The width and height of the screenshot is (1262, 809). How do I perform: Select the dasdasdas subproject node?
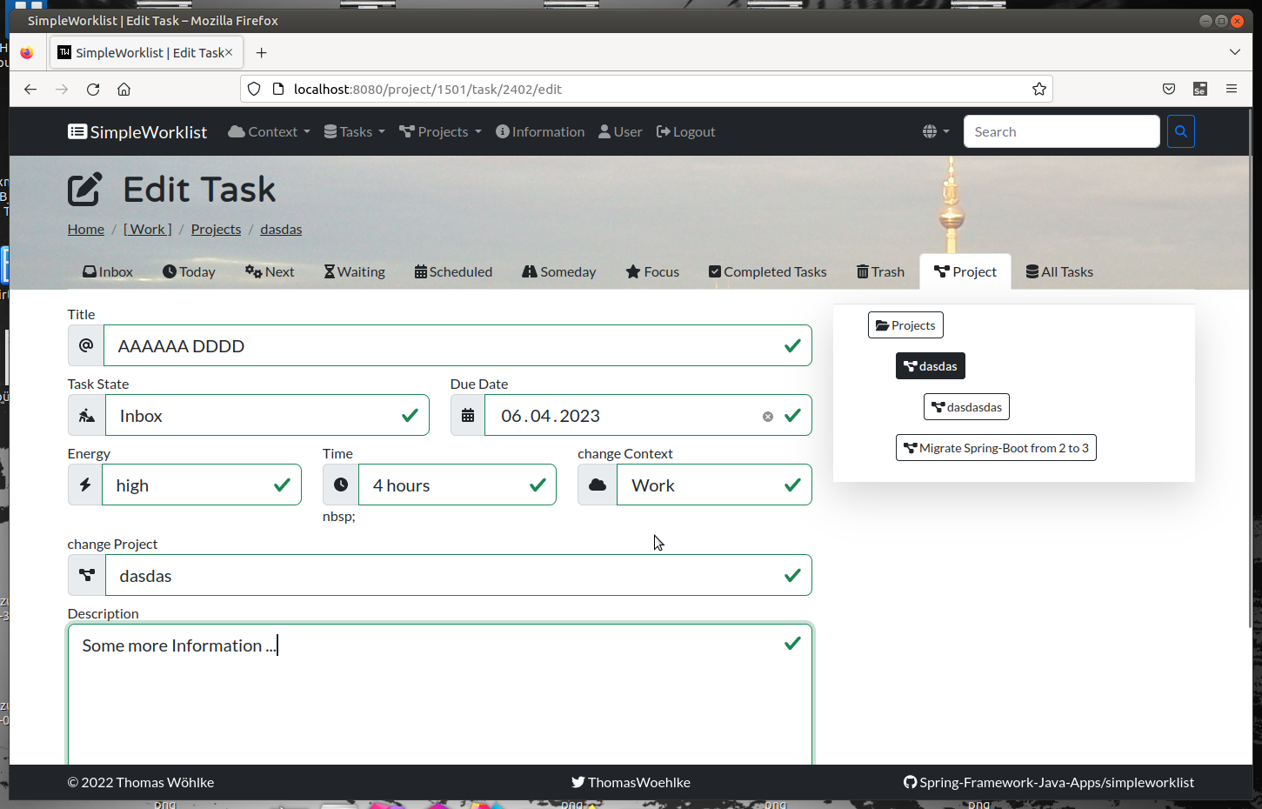(966, 407)
